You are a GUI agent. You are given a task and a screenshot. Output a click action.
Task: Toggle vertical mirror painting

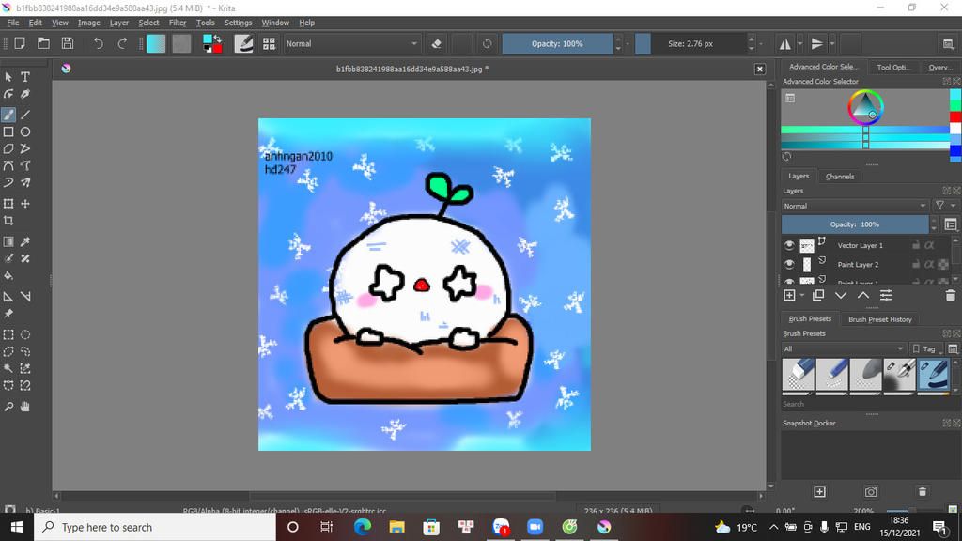pyautogui.click(x=817, y=43)
